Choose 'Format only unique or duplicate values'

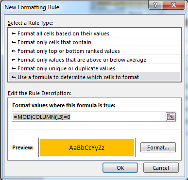(x=94, y=68)
